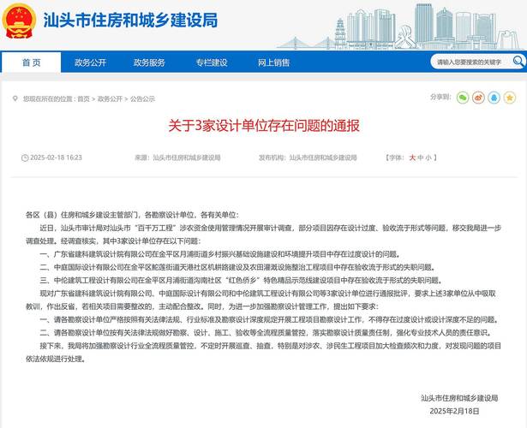527x428 pixels.
Task: Click the clock icon beside date
Action: [25, 158]
